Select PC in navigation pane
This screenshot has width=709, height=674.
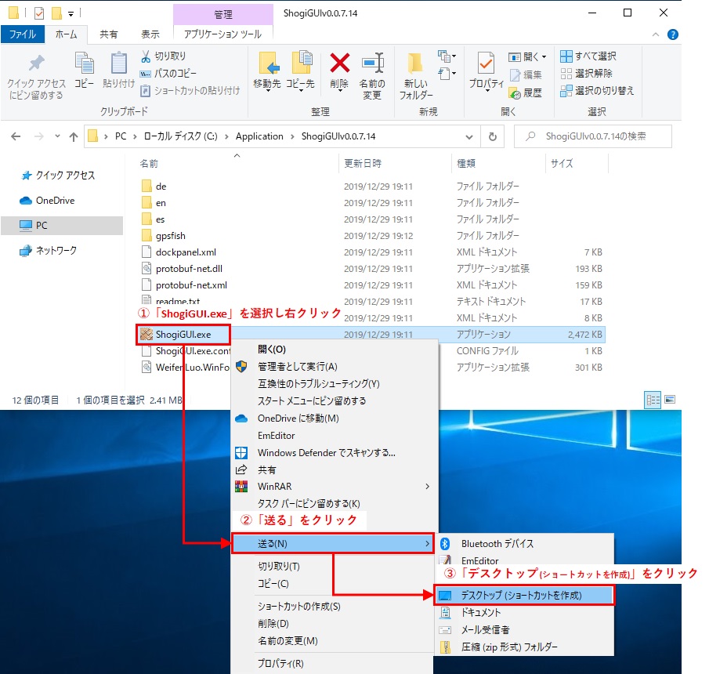pyautogui.click(x=62, y=225)
